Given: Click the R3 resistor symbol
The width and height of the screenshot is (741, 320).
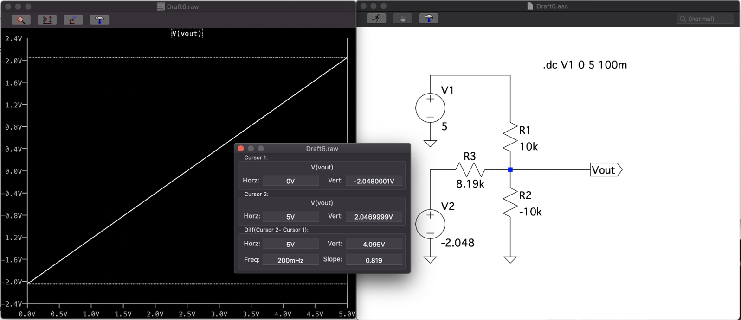Looking at the screenshot, I should click(470, 169).
